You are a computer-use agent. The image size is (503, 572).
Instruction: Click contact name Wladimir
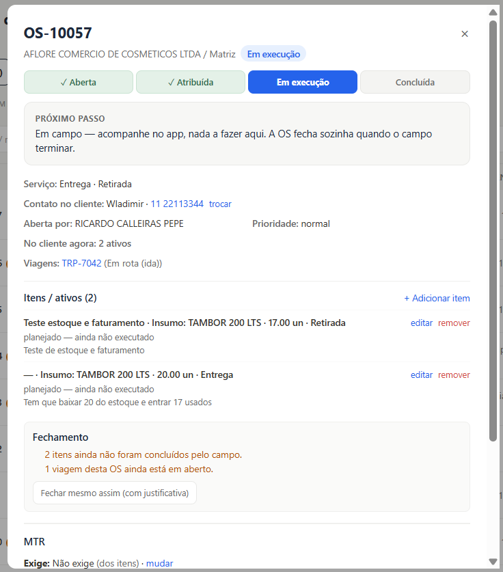[125, 204]
